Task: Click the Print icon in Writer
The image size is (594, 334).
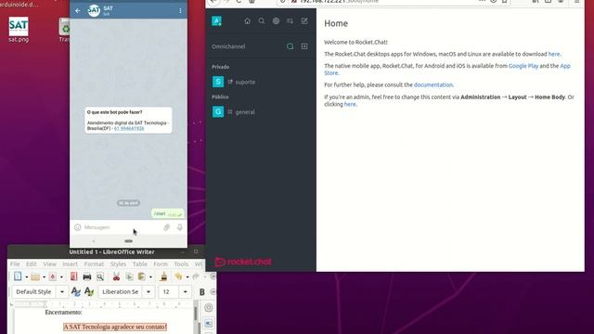Action: tap(87, 276)
